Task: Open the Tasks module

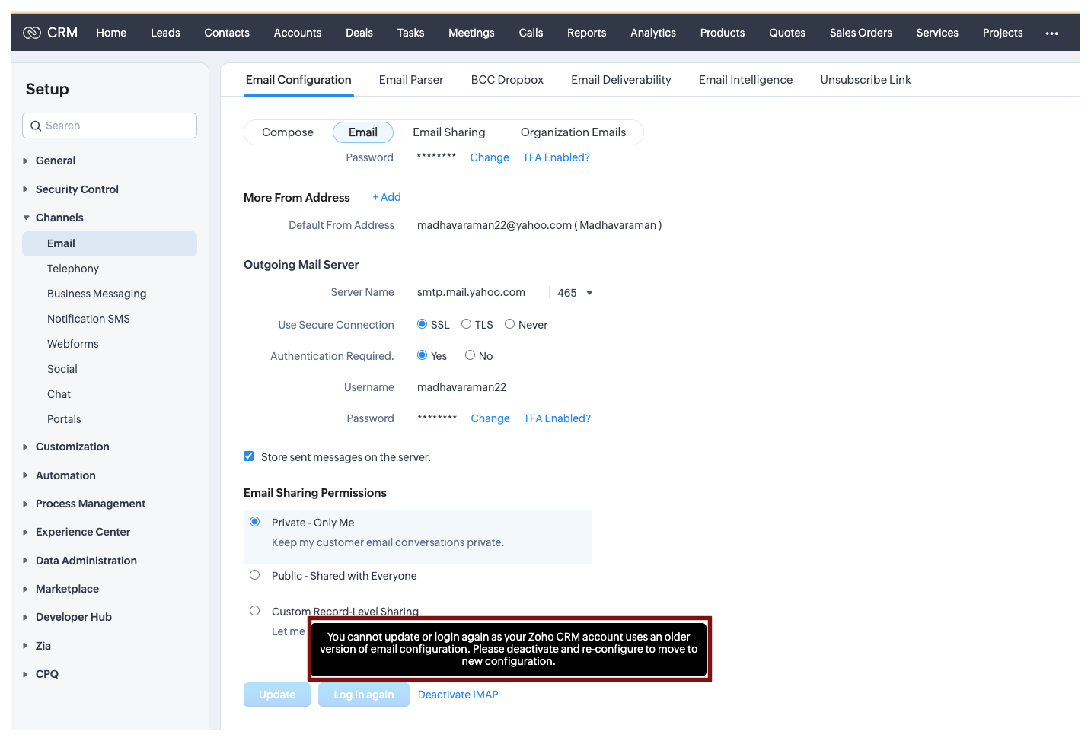Action: coord(411,33)
